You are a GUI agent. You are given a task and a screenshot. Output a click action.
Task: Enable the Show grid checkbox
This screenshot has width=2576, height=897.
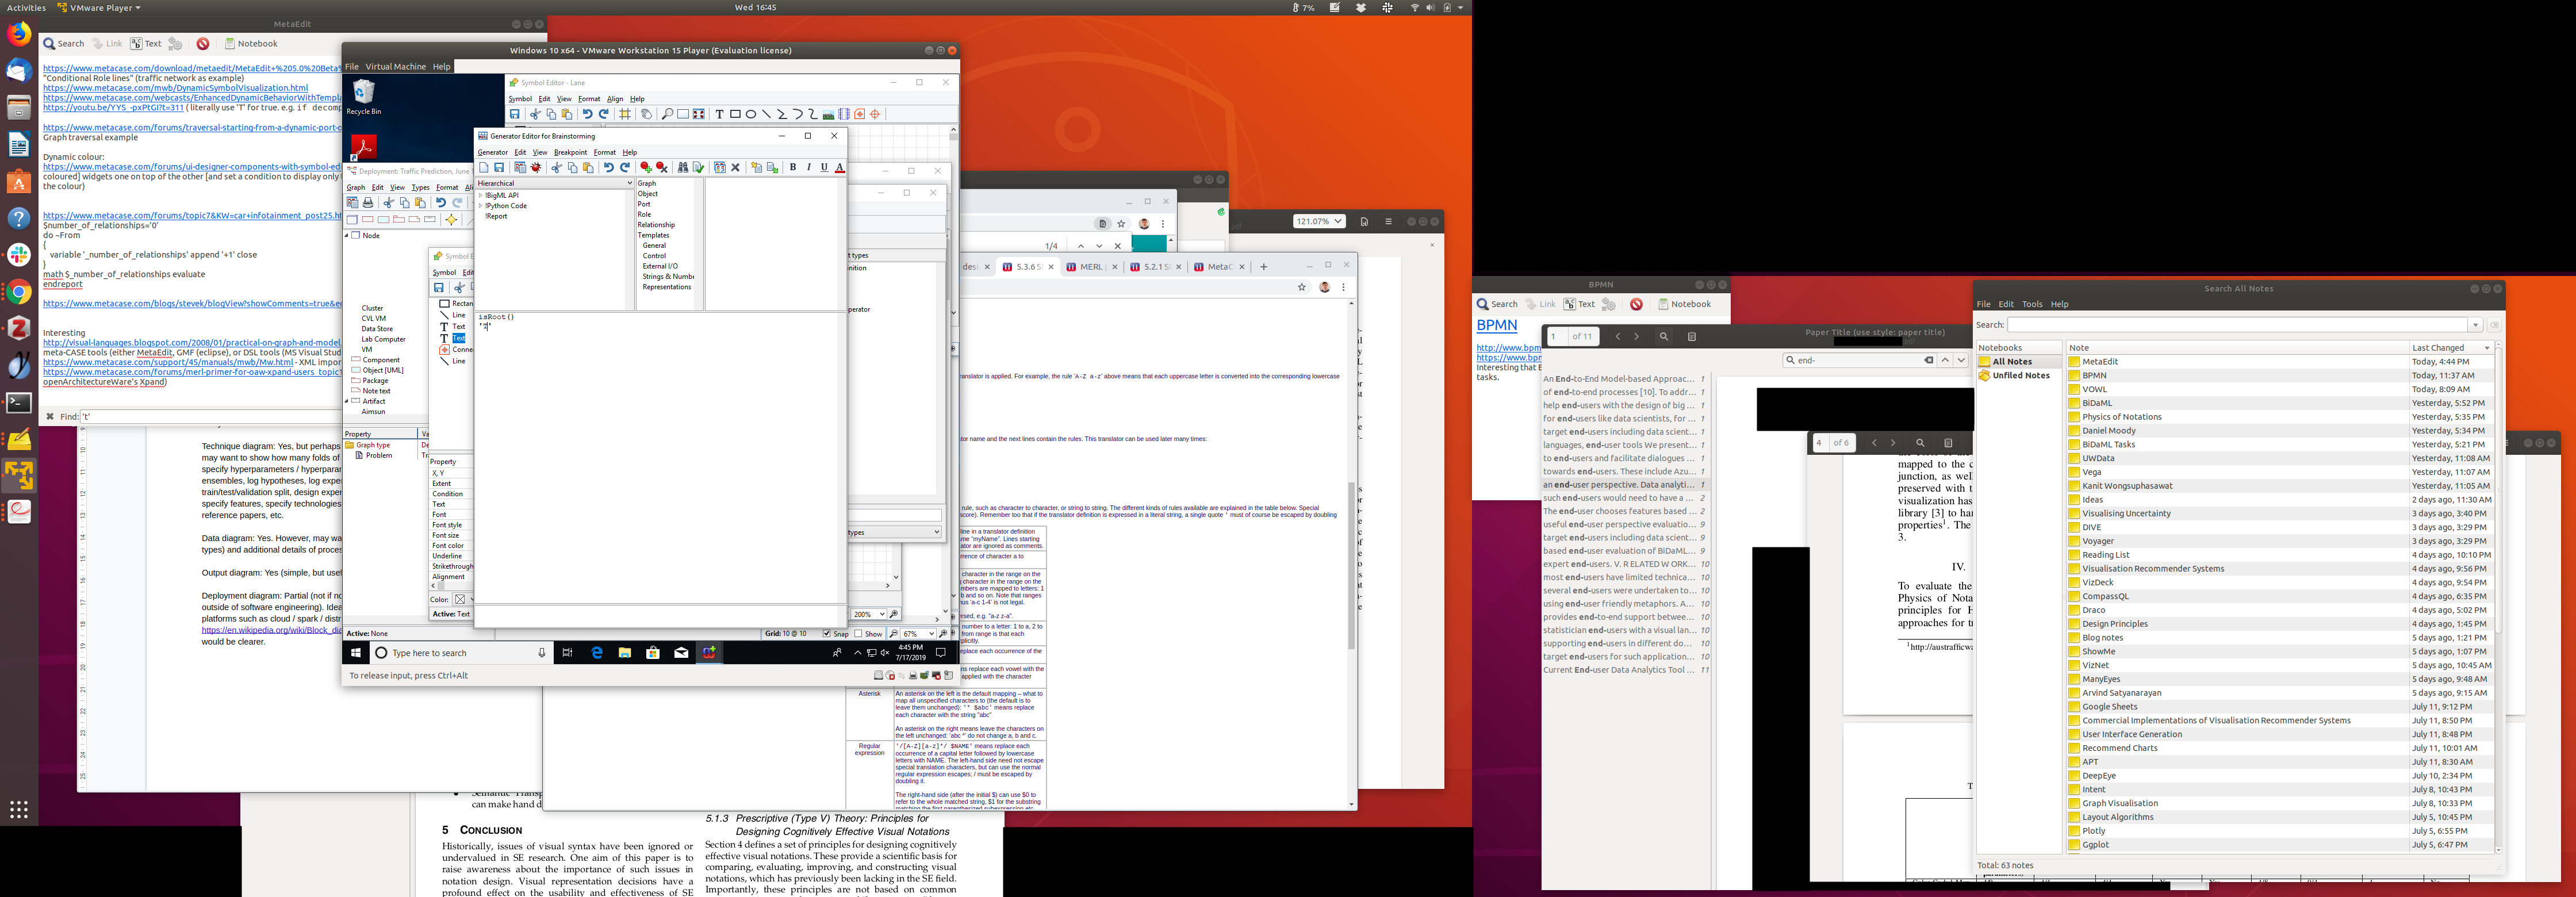[x=859, y=634]
